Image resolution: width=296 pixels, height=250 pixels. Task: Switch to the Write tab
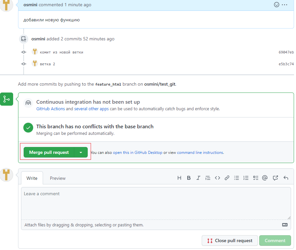click(x=32, y=178)
